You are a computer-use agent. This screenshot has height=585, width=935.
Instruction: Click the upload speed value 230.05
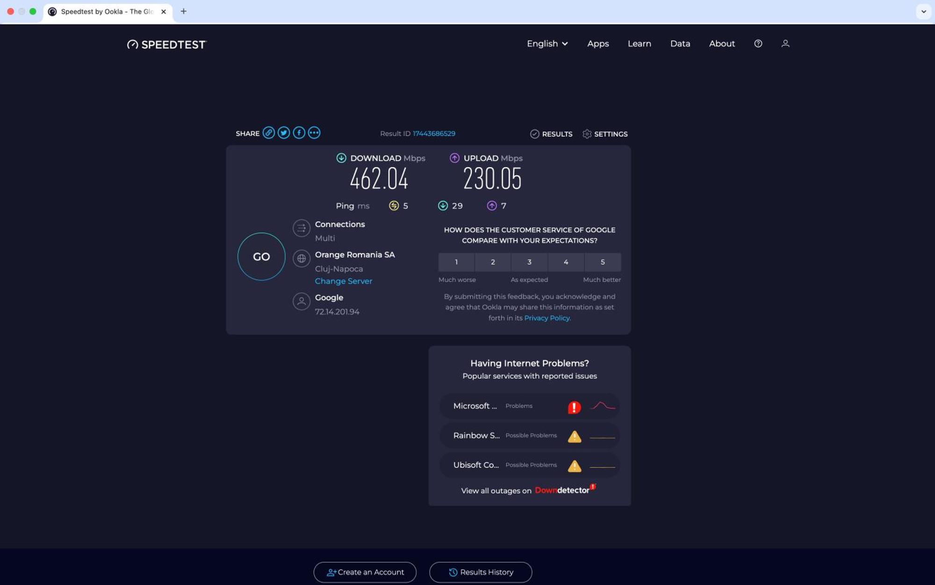click(x=492, y=179)
